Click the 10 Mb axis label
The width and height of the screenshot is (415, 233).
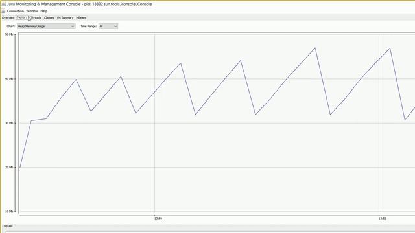9,212
